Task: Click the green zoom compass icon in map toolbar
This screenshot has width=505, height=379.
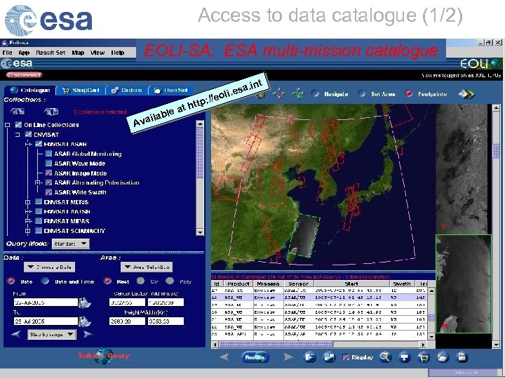Action: pos(298,94)
